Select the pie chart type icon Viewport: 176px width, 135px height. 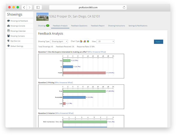[88, 41]
